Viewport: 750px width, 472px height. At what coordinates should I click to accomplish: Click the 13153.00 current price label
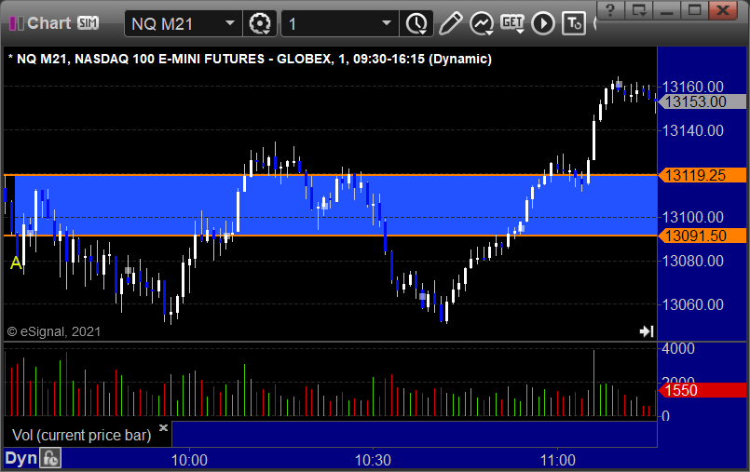(702, 101)
